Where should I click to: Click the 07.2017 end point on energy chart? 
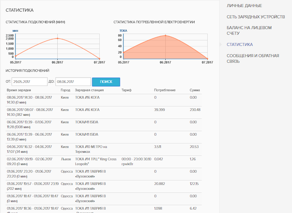pos(207,59)
